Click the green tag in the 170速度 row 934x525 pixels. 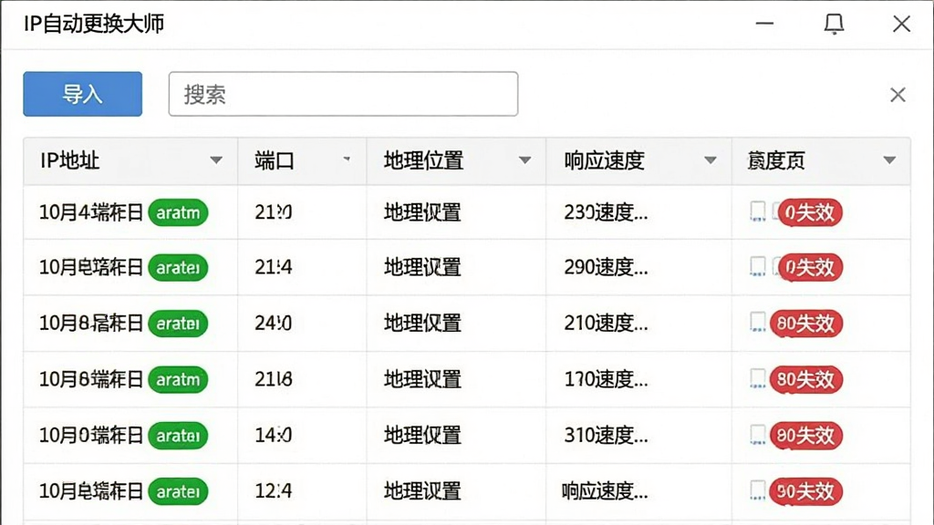click(178, 379)
